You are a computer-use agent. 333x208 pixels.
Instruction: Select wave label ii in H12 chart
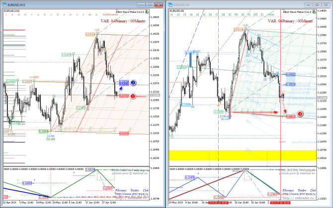12,14
